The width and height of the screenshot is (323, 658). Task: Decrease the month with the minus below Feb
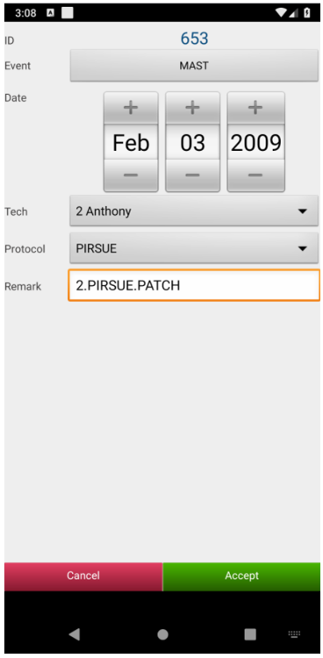[x=131, y=175]
